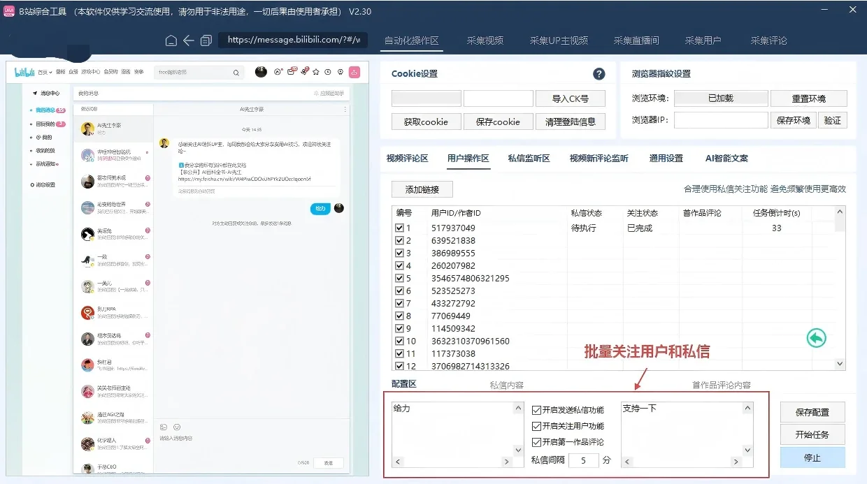Select the AI先生李察 conversation avatar
The height and width of the screenshot is (484, 867).
coord(87,129)
